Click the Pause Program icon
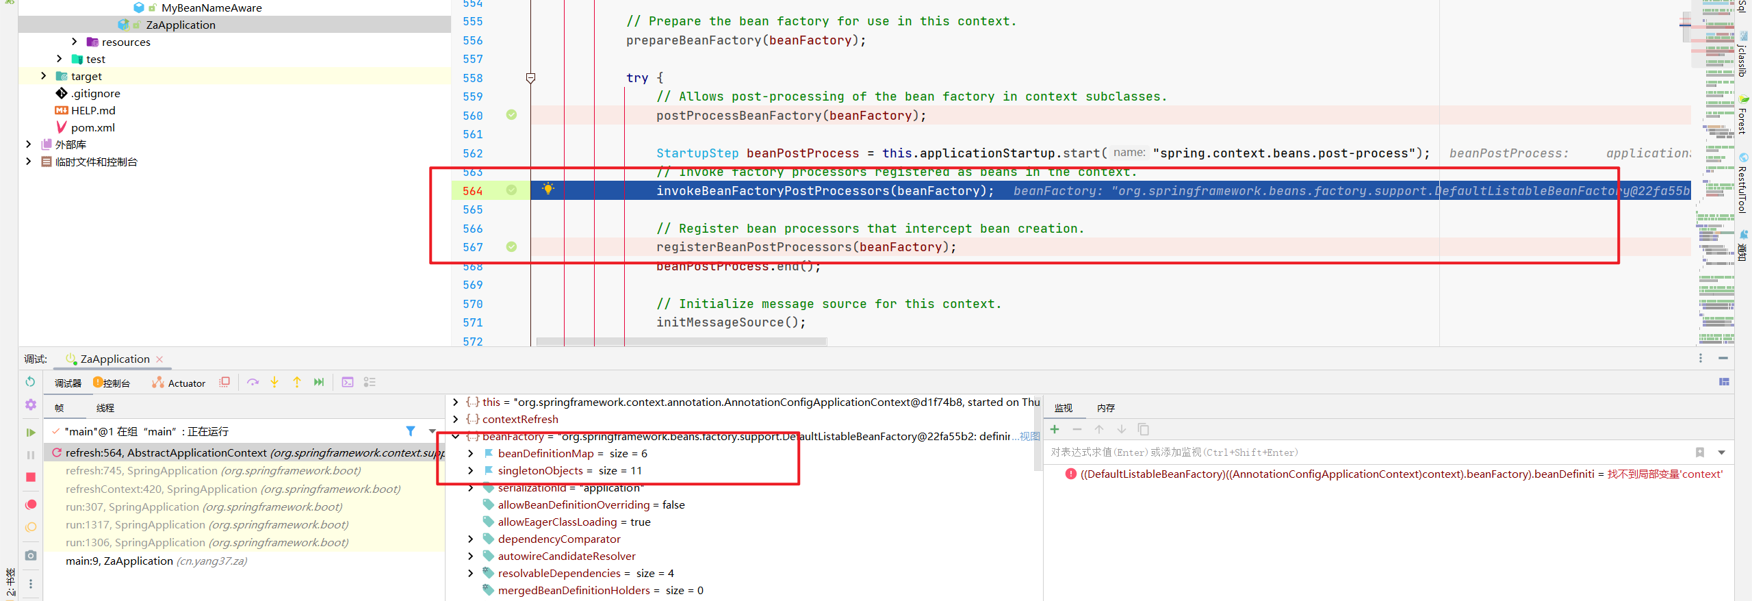Screen dimensions: 1752x601 [30, 455]
